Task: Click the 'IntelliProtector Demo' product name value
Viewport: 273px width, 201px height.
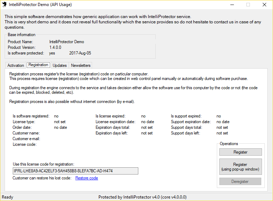Action: pyautogui.click(x=67, y=42)
